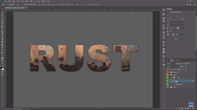Click center text alignment in Properties
This screenshot has width=197, height=110.
coord(171,34)
